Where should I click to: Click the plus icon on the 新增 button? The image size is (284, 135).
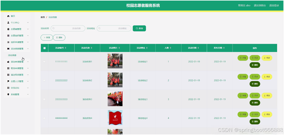click(x=44, y=37)
